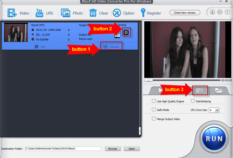The image size is (233, 158).
Task: Toggle Merge Output Video checkbox
Action: coord(154,119)
